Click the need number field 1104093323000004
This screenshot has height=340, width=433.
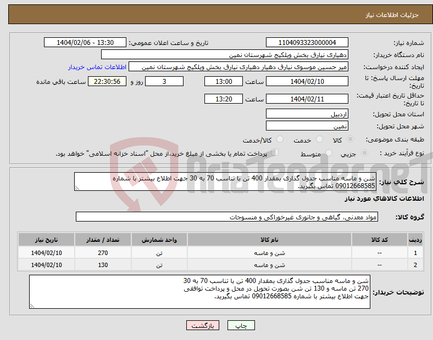pyautogui.click(x=307, y=42)
